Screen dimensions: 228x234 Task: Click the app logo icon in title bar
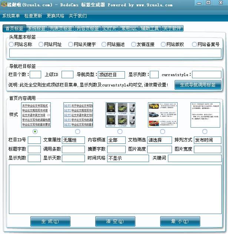(4, 4)
